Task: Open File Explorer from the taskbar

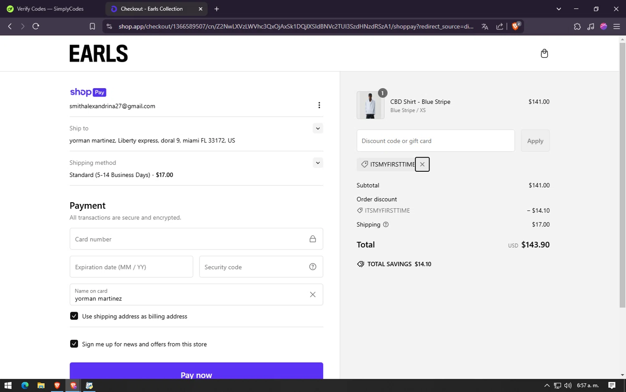Action: [x=41, y=385]
